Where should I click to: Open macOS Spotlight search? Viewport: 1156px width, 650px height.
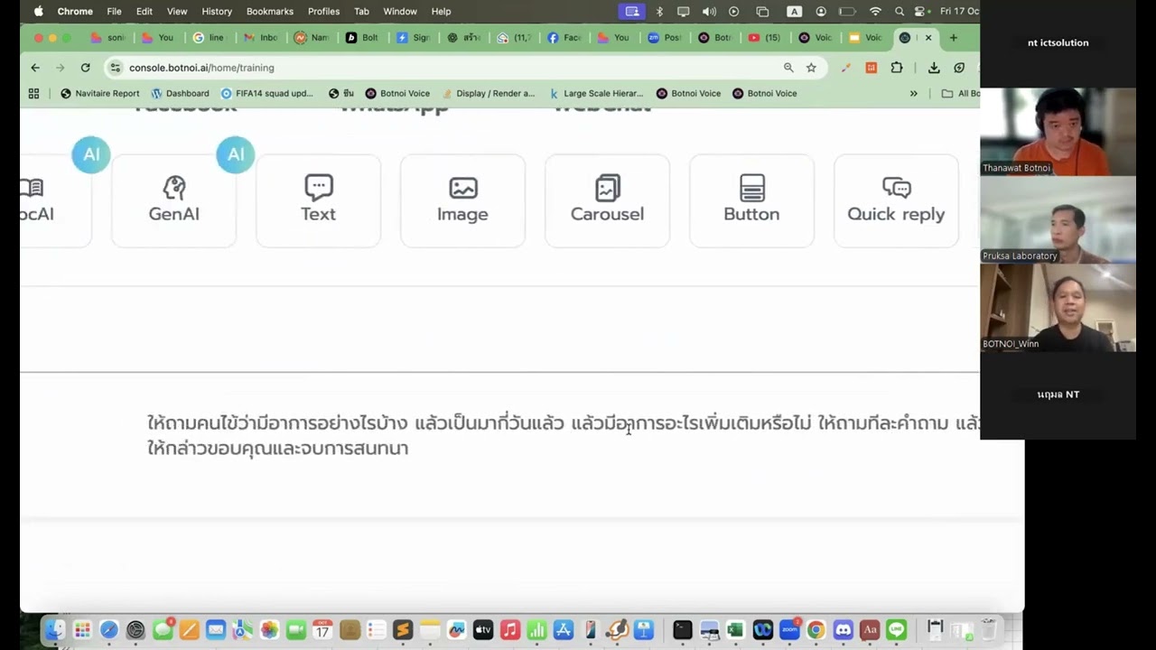point(900,12)
